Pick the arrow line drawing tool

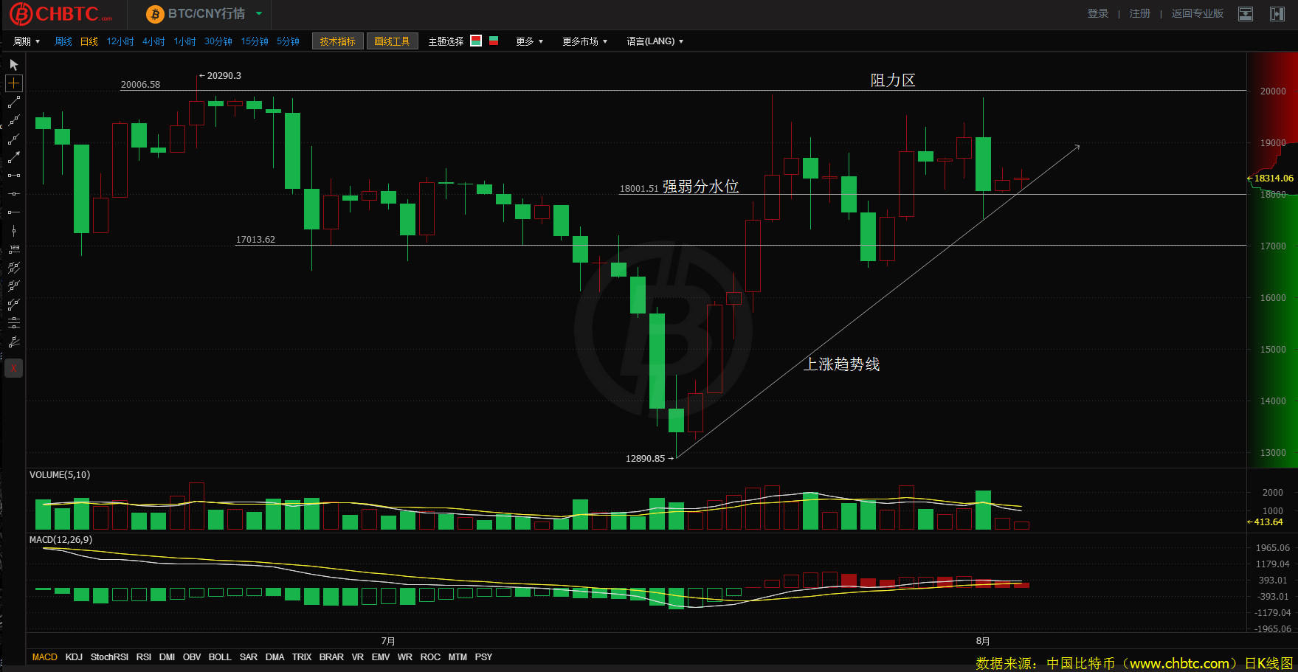[13, 157]
